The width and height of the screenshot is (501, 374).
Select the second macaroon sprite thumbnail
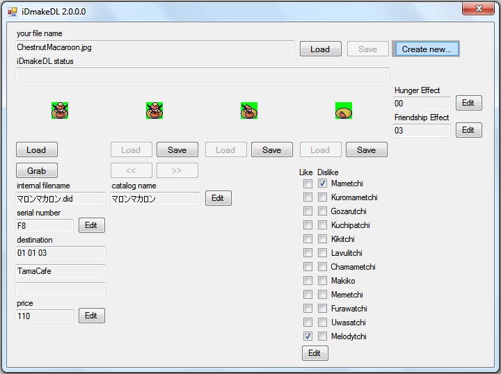(x=154, y=111)
